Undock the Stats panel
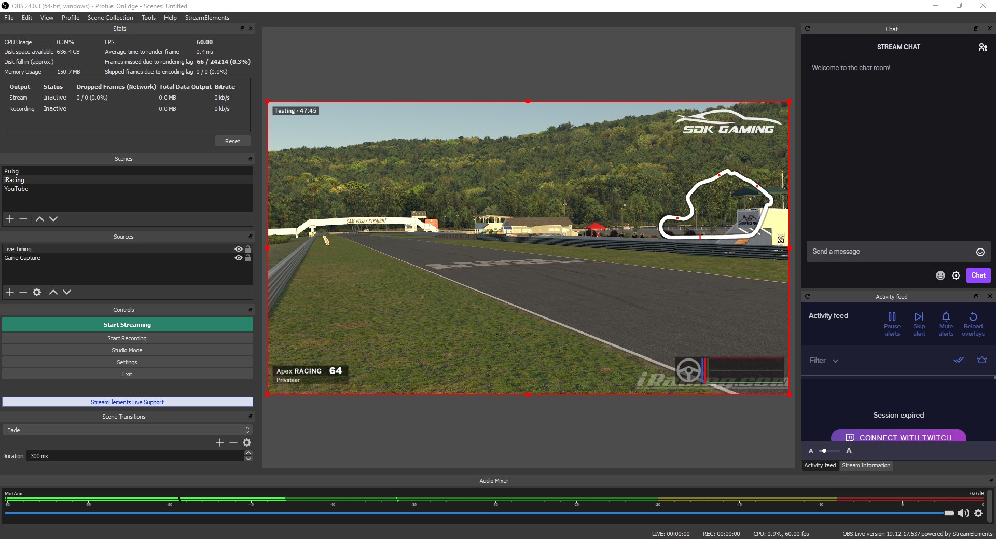The width and height of the screenshot is (996, 539). click(242, 29)
